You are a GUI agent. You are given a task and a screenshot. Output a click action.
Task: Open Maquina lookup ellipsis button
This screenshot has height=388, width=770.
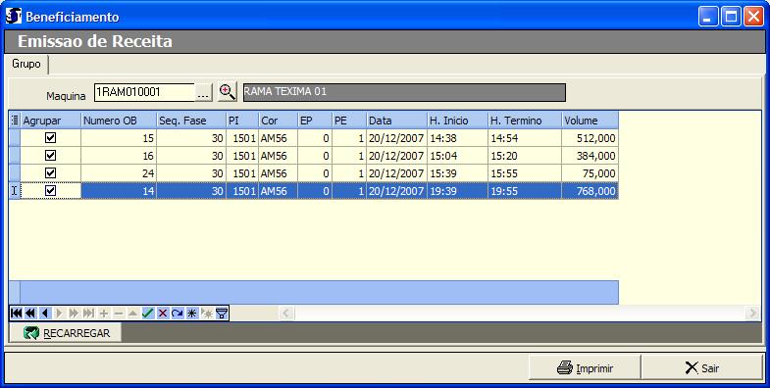[203, 92]
